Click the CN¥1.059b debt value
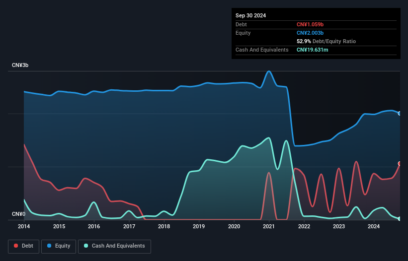The height and width of the screenshot is (261, 408). (x=310, y=24)
